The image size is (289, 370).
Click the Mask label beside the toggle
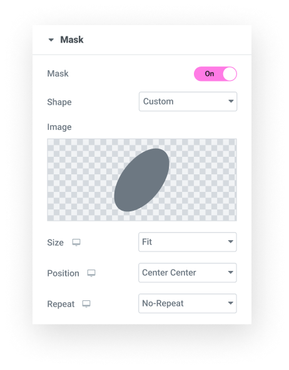click(58, 73)
